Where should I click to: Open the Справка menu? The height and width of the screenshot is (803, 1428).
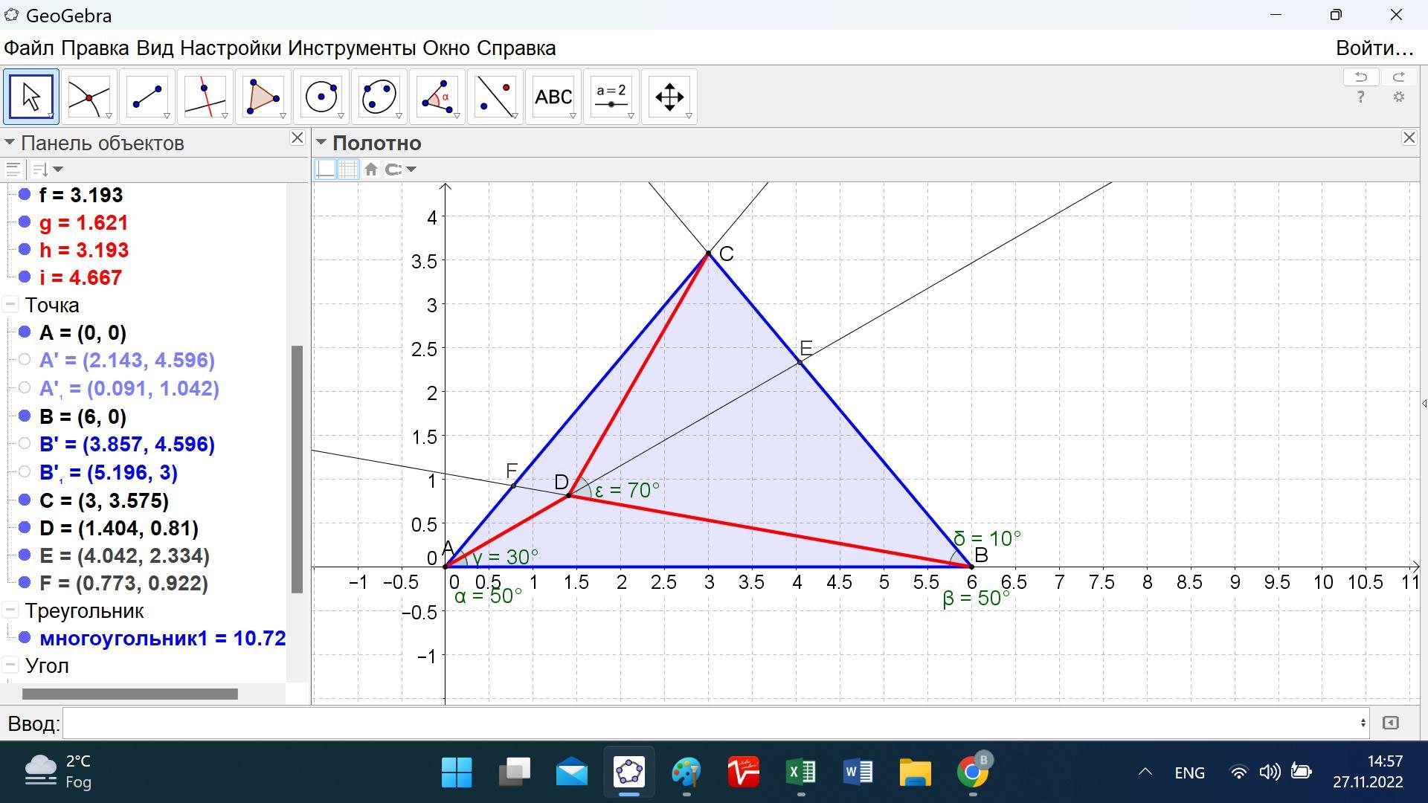click(516, 48)
